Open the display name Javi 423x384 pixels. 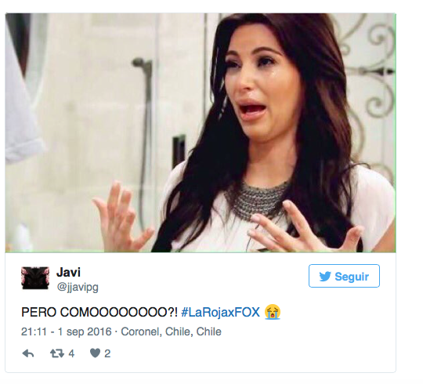click(68, 272)
